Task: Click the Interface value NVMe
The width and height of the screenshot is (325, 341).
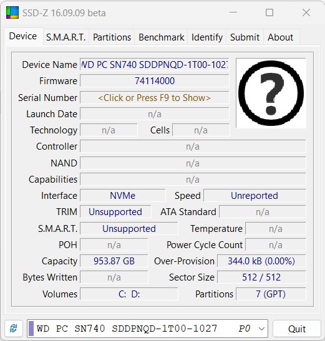Action: [x=123, y=196]
